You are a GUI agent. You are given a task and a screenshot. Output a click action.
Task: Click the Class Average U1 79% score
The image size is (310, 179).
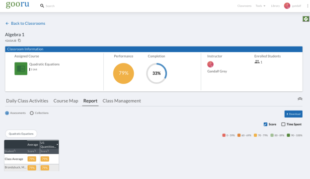45,159
